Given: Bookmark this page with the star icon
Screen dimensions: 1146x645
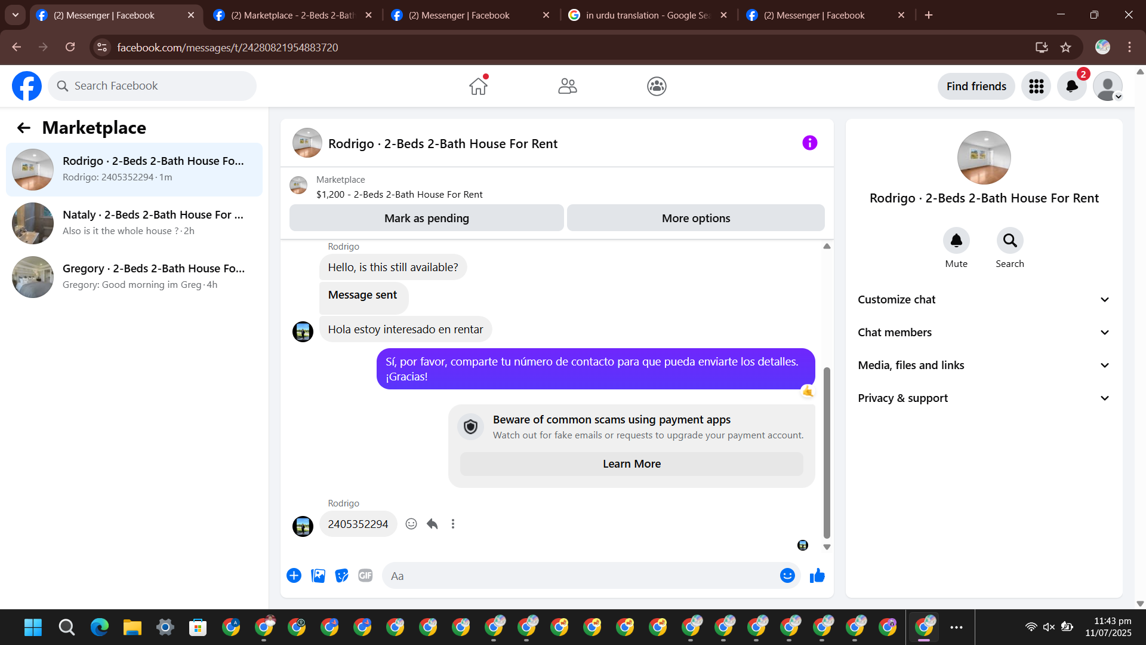Looking at the screenshot, I should point(1066,47).
